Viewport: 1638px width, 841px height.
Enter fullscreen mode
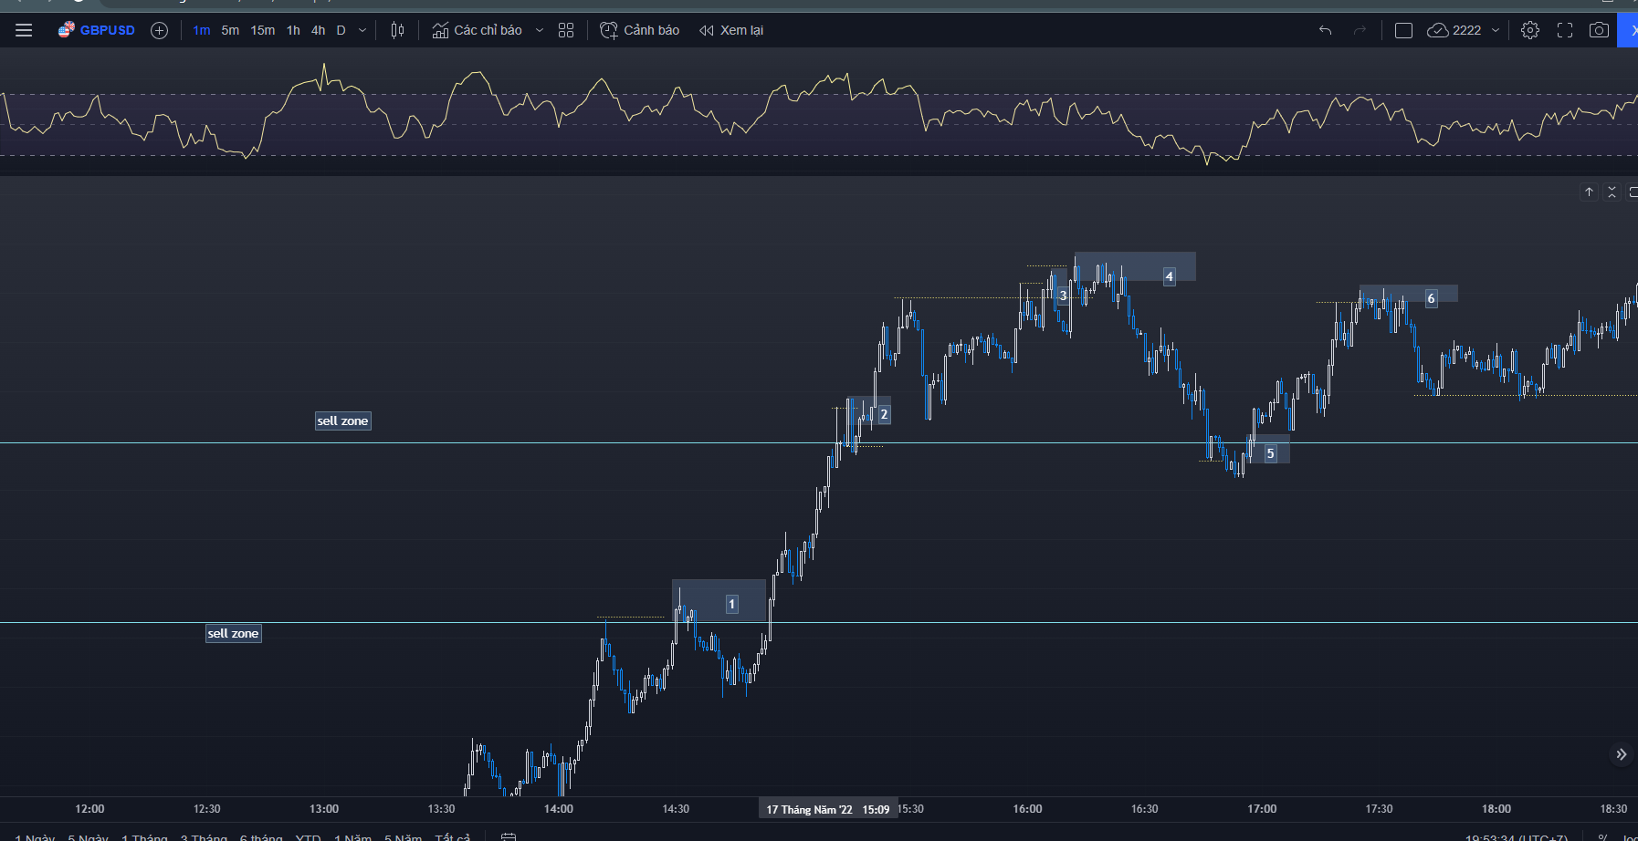tap(1565, 30)
